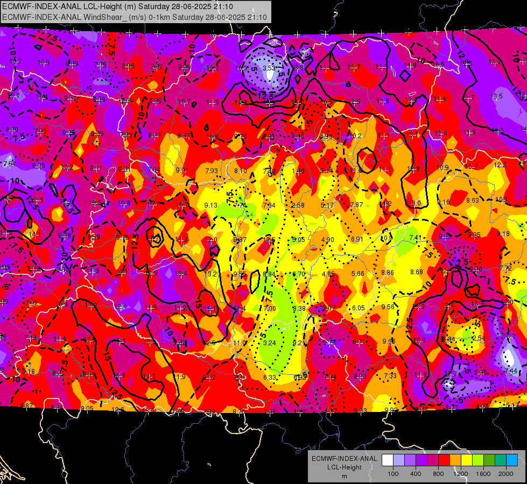Click the 6.05 wind shear value
The height and width of the screenshot is (484, 527).
tap(359, 308)
